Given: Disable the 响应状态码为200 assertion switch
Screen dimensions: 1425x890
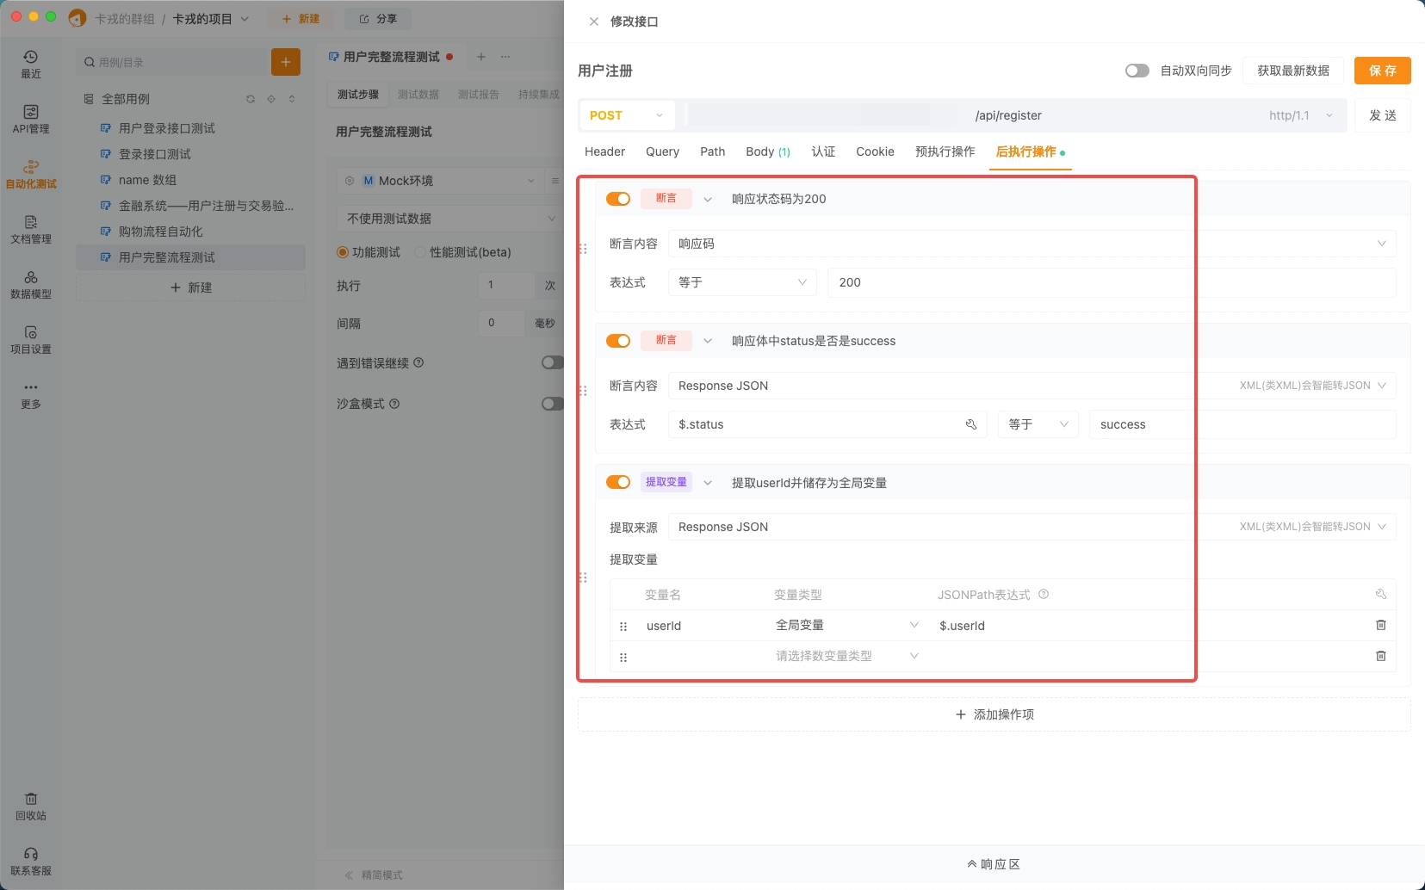Looking at the screenshot, I should click(x=618, y=199).
